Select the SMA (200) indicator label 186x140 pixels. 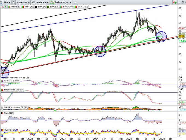coord(69,6)
